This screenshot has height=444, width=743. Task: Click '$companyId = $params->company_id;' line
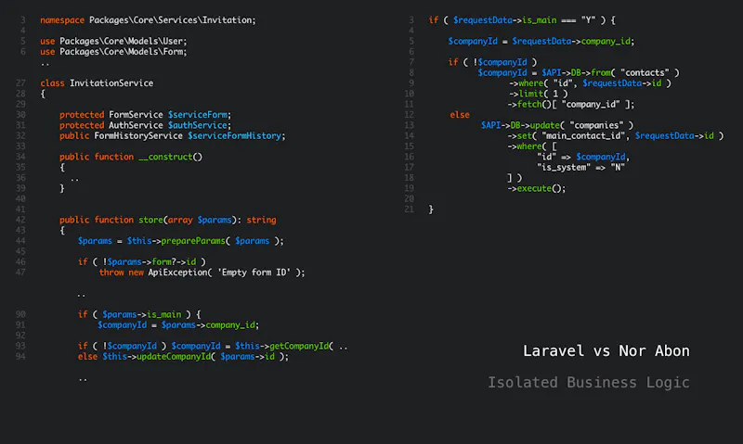pyautogui.click(x=178, y=324)
